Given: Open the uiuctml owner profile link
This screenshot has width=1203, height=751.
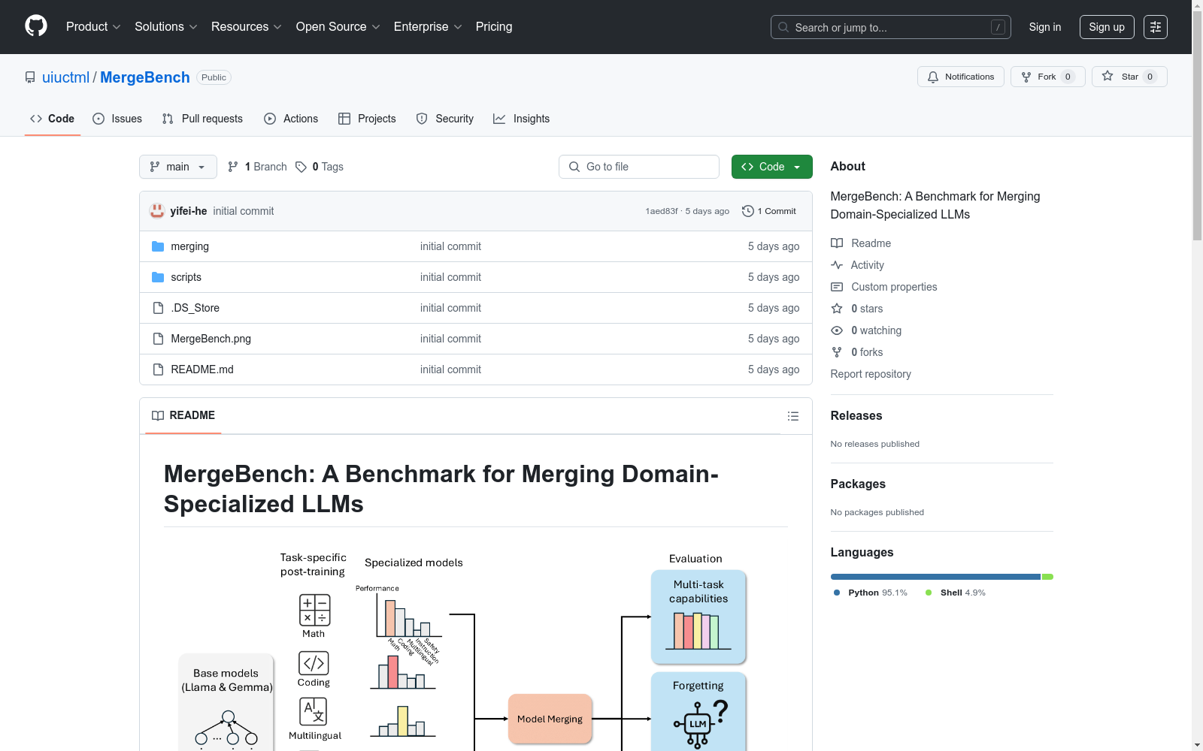Looking at the screenshot, I should tap(65, 77).
